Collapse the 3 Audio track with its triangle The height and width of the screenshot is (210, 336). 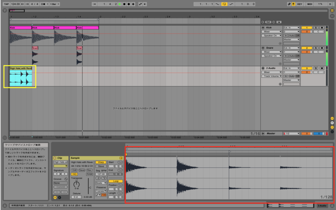(x=263, y=68)
